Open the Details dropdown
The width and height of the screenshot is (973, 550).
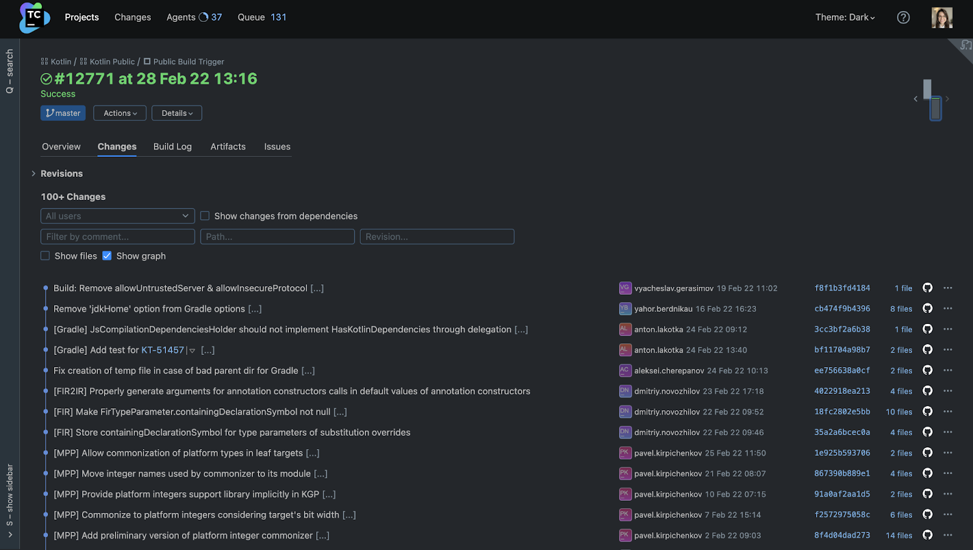[177, 113]
